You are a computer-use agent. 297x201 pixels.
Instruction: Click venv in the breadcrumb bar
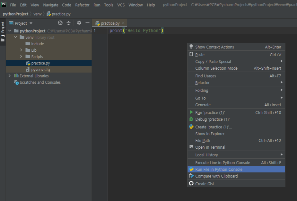pyautogui.click(x=38, y=14)
